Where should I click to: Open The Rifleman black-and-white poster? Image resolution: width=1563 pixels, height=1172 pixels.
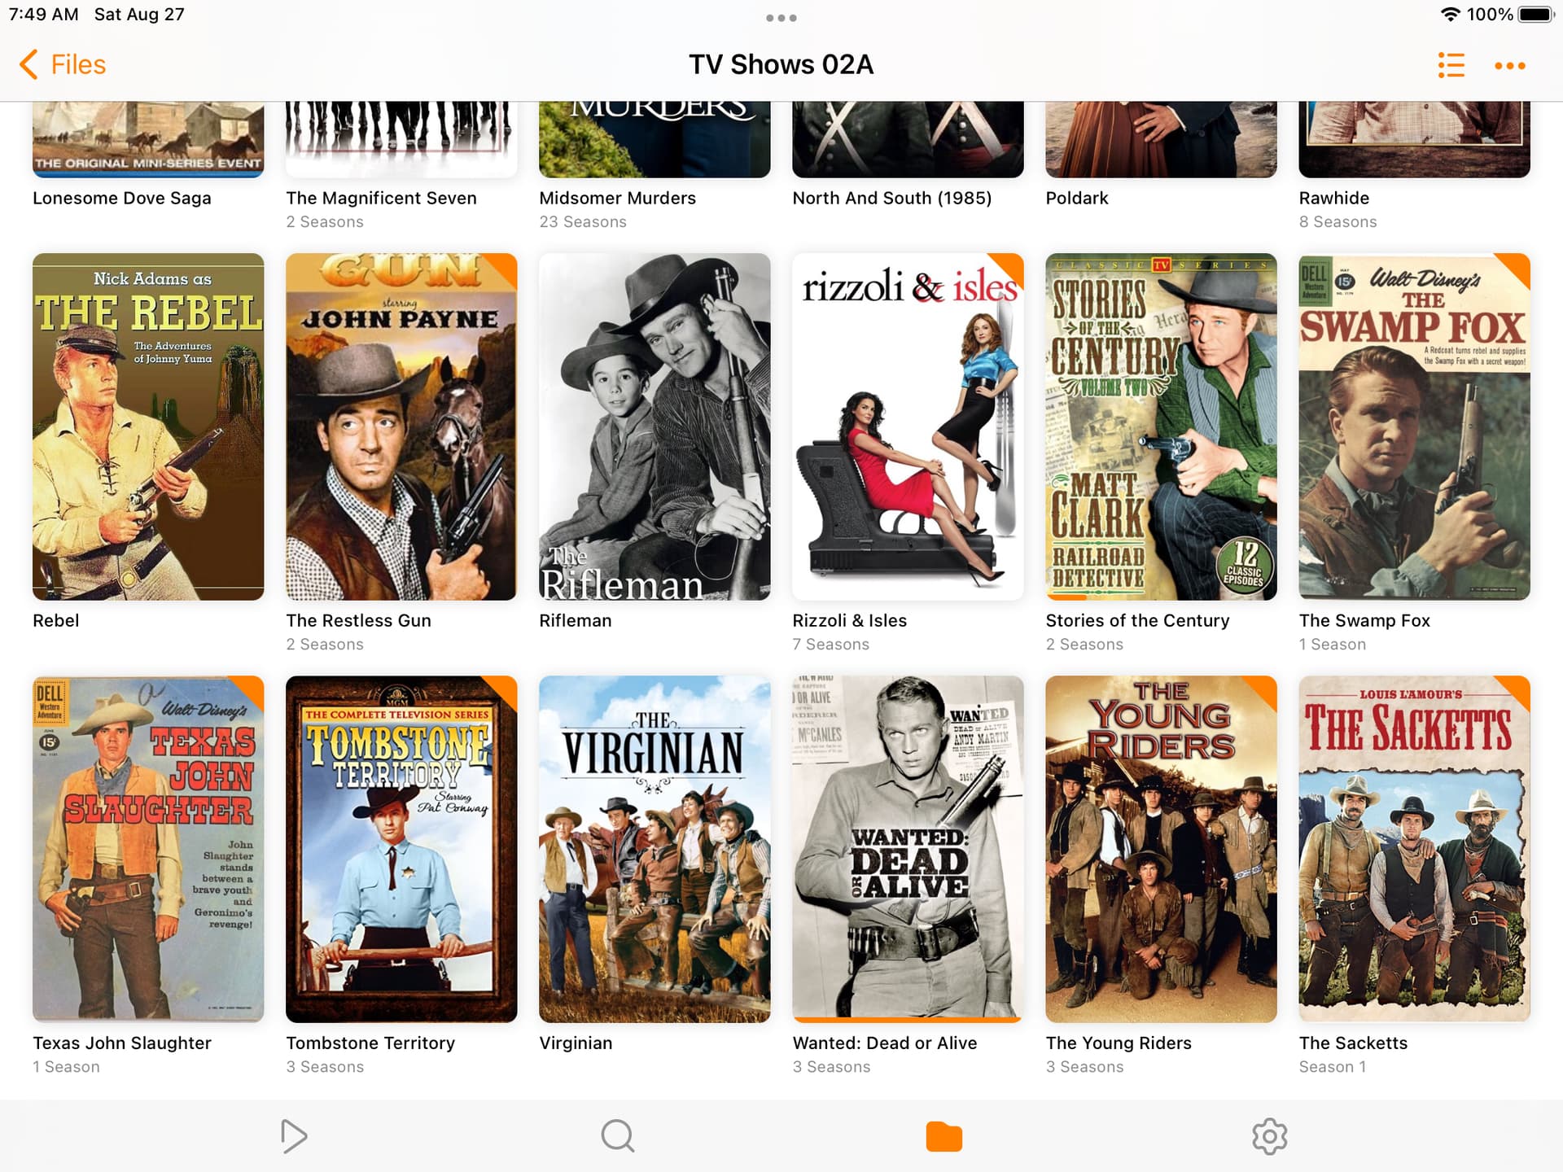(x=655, y=426)
